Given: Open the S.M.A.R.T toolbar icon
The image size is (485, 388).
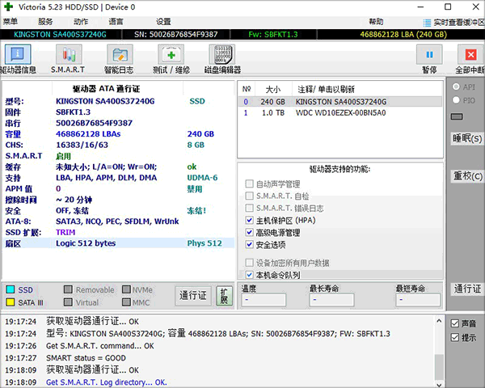Looking at the screenshot, I should pyautogui.click(x=68, y=55).
